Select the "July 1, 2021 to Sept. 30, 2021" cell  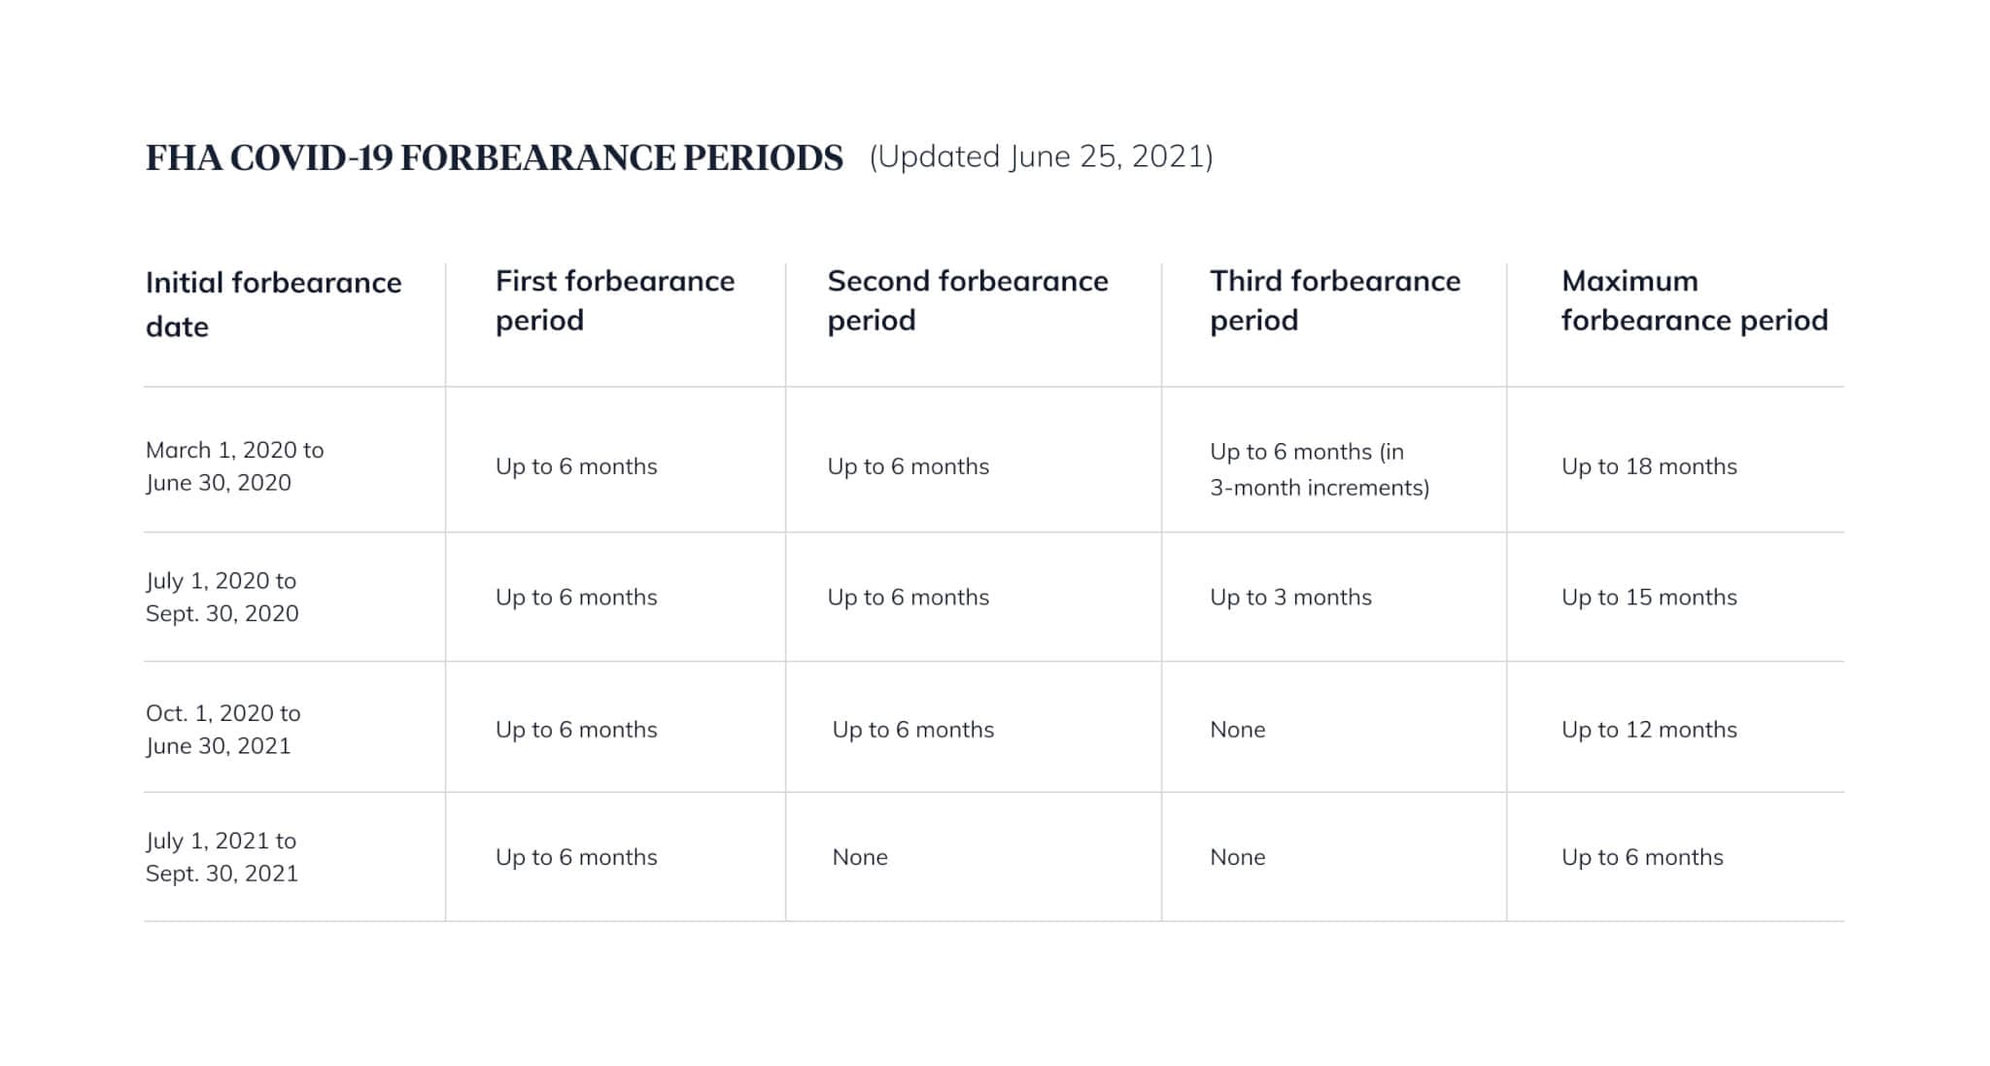click(x=222, y=857)
